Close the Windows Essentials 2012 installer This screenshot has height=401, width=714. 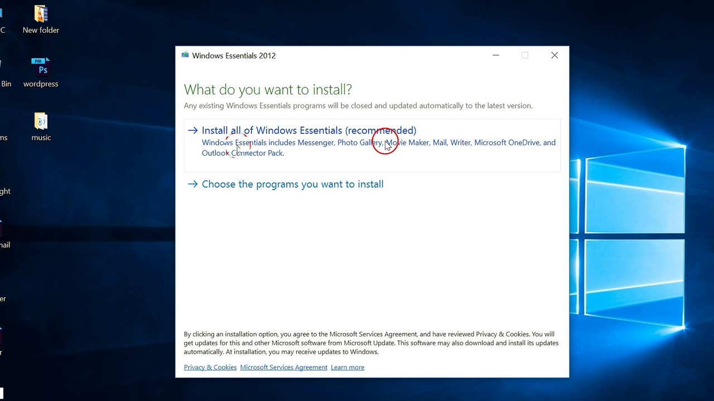[x=554, y=55]
